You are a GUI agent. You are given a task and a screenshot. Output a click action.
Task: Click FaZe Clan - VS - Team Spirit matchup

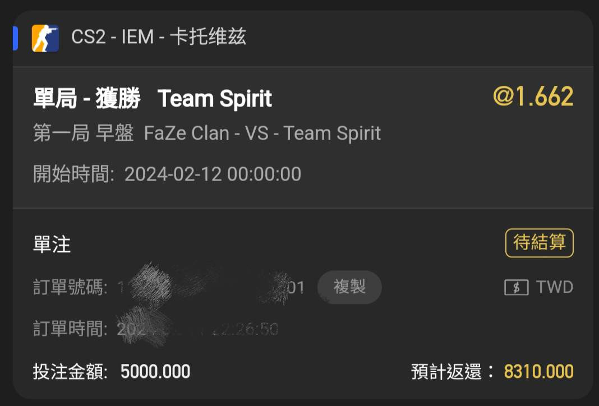pyautogui.click(x=262, y=133)
